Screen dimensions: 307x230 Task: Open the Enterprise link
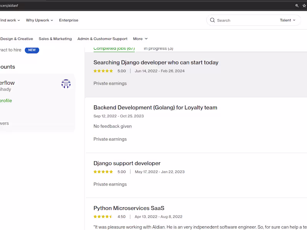pyautogui.click(x=69, y=20)
